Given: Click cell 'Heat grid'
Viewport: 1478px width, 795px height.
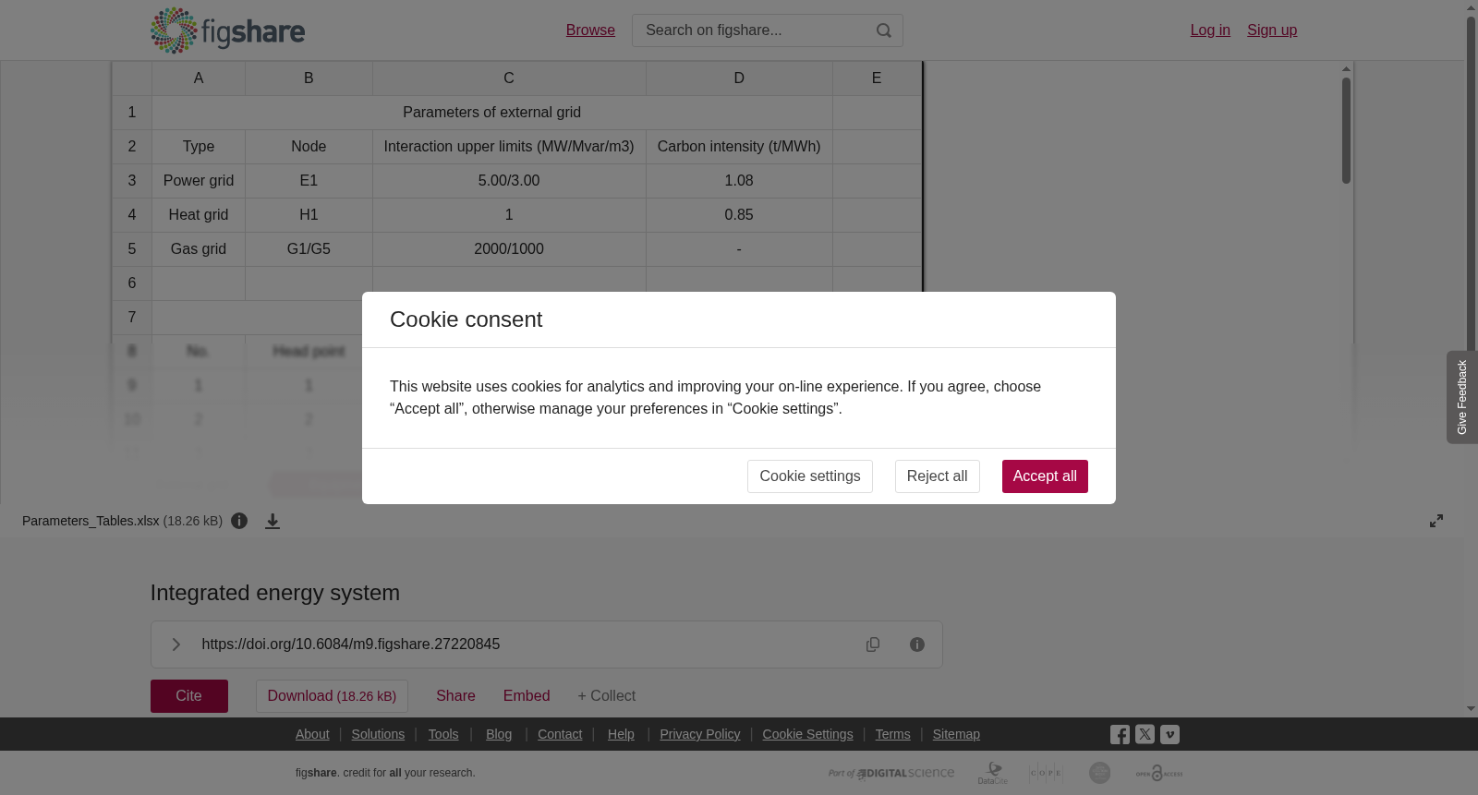Looking at the screenshot, I should tap(199, 215).
